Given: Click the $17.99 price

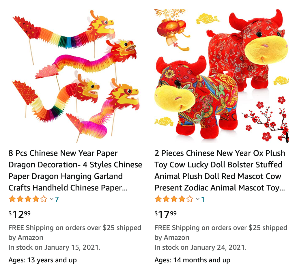Looking at the screenshot, I should (x=166, y=214).
